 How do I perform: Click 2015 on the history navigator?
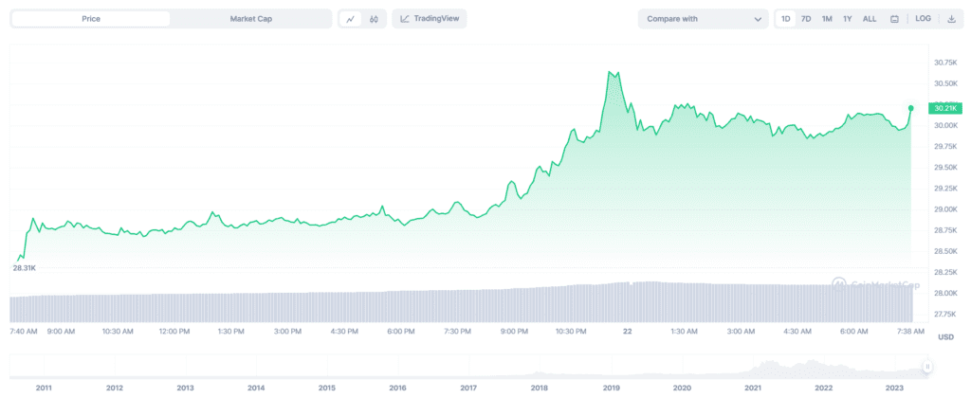click(327, 389)
